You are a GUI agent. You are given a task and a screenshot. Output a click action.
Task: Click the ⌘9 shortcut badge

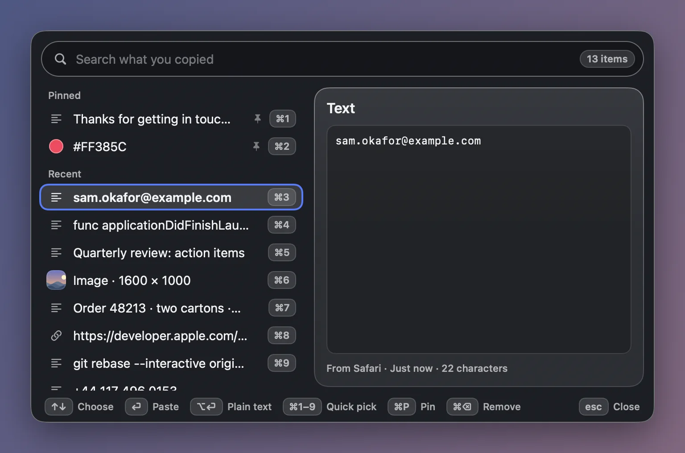[282, 363]
